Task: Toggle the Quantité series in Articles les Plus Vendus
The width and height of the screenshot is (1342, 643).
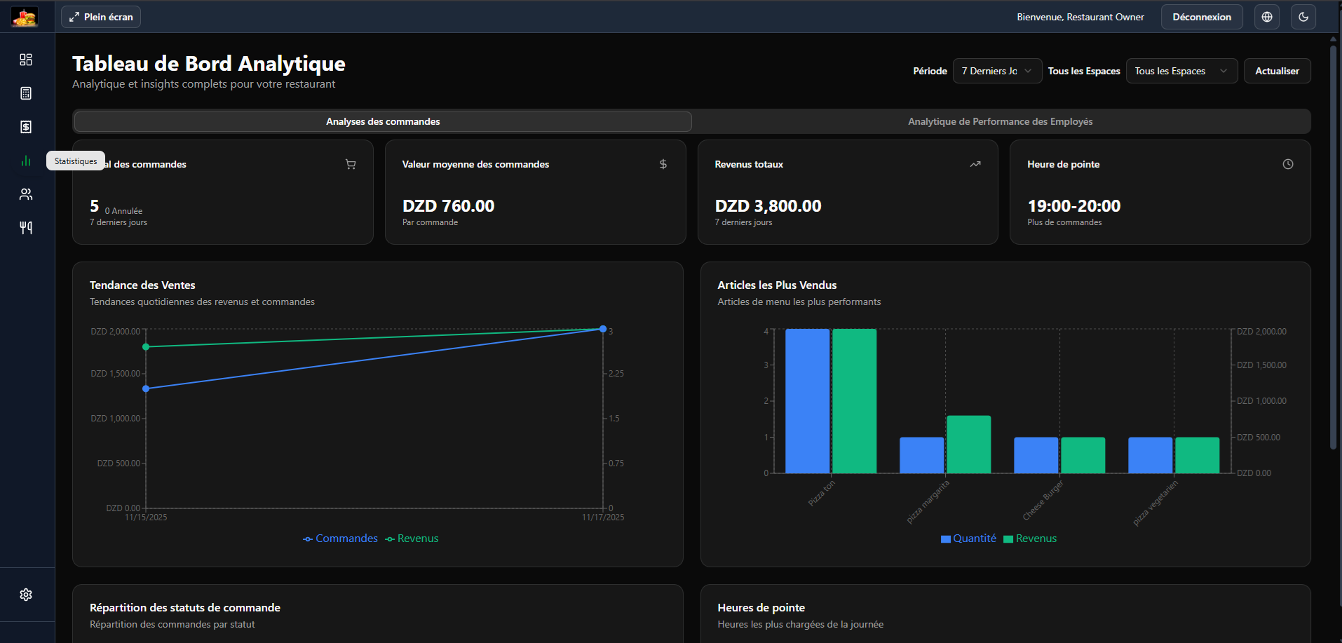Action: click(x=968, y=538)
